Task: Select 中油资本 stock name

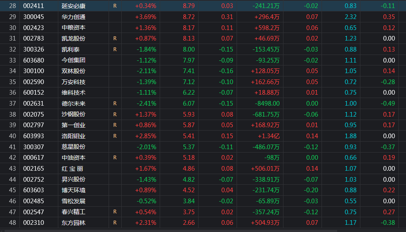Action: [74, 158]
